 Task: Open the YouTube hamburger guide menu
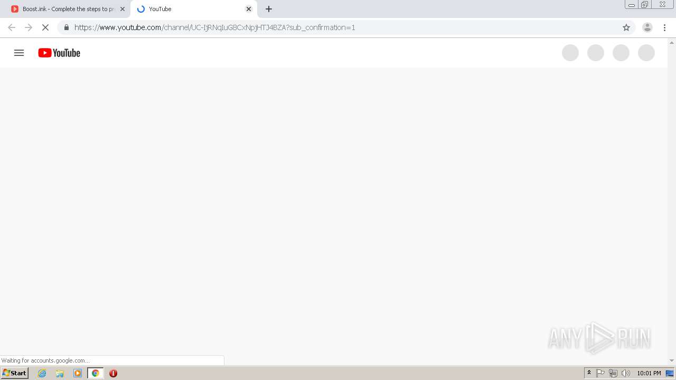pos(19,53)
